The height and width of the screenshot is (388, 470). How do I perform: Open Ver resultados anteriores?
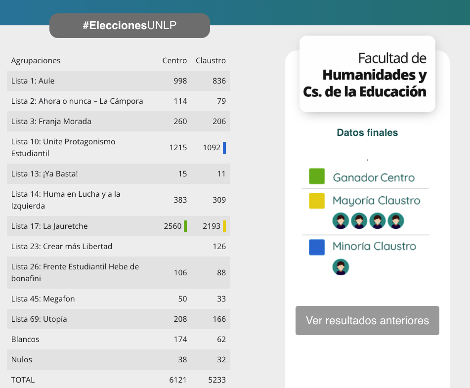(367, 320)
